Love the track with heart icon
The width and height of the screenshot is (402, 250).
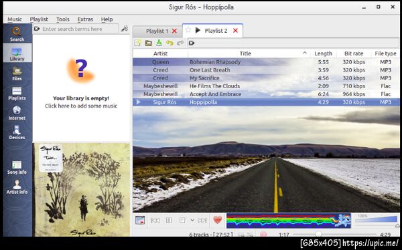tap(217, 220)
